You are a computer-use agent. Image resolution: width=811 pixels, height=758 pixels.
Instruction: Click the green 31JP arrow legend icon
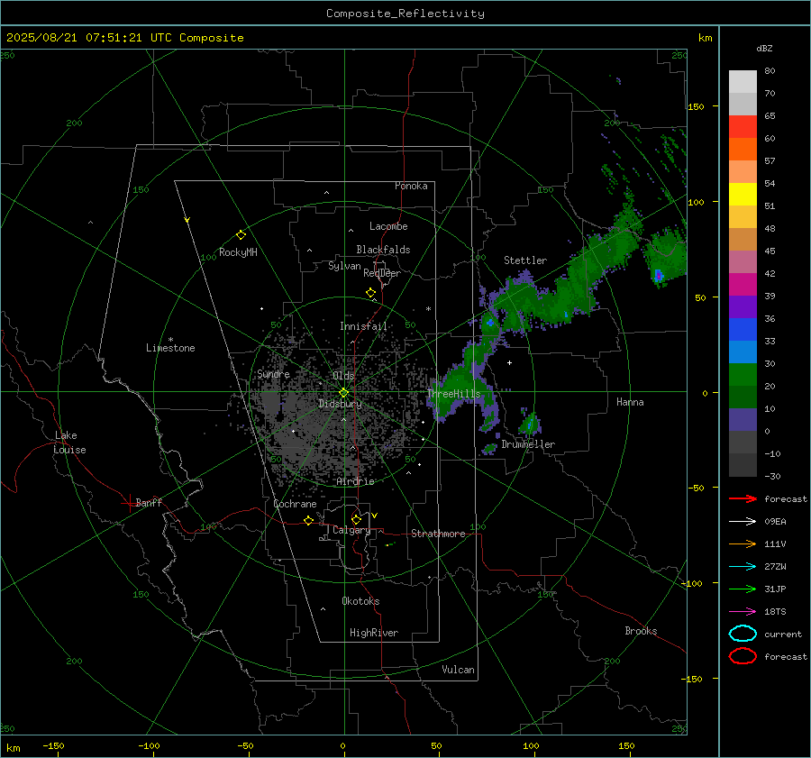[743, 589]
